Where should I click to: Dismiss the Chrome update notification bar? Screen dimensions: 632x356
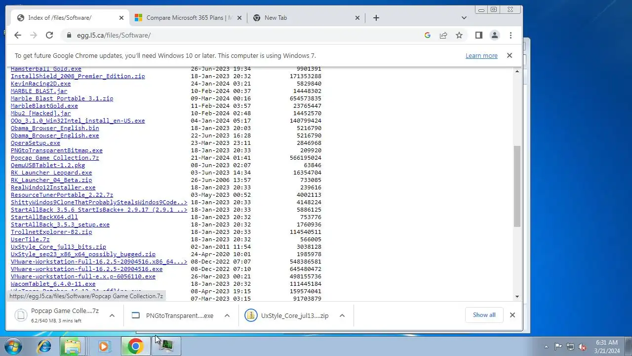[x=510, y=55]
